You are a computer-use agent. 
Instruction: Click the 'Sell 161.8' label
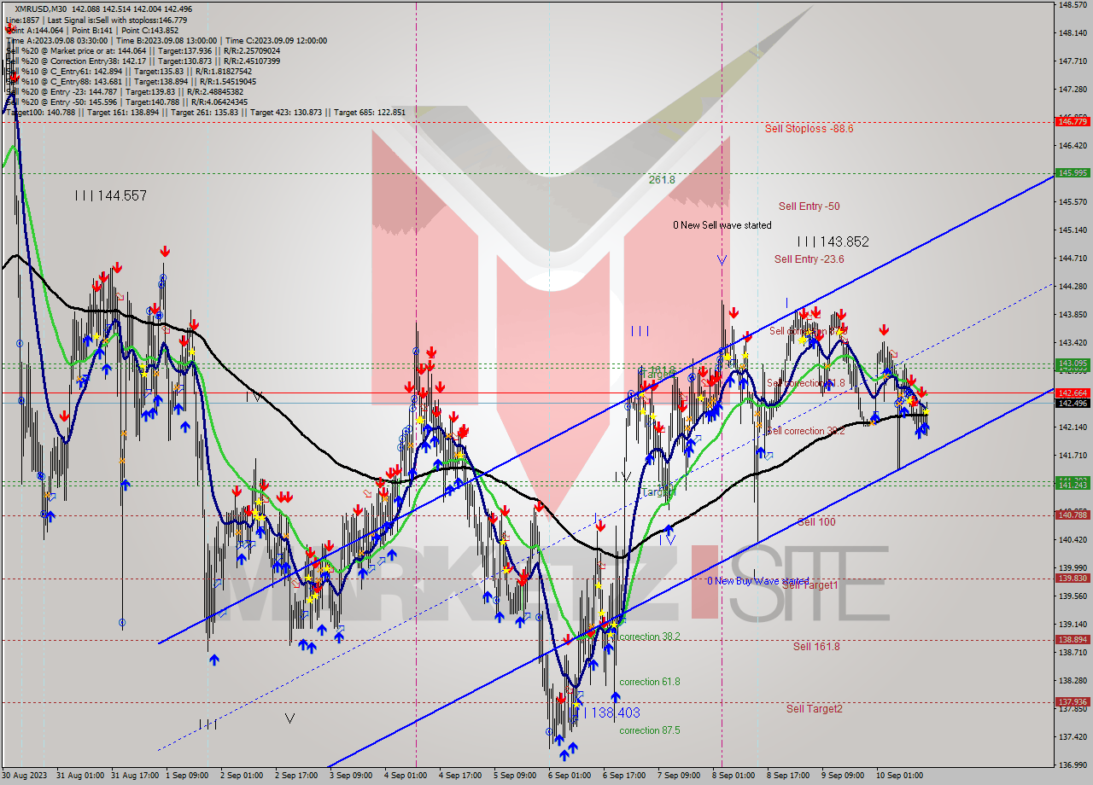(x=816, y=647)
